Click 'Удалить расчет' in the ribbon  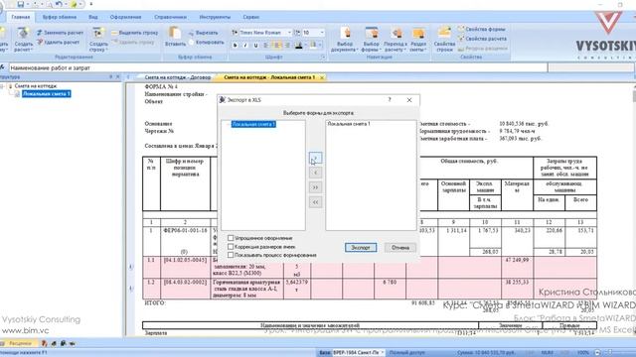coord(59,42)
